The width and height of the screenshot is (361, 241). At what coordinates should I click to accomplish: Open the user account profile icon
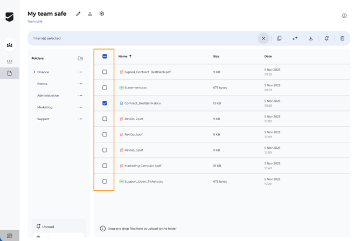pyautogui.click(x=344, y=16)
